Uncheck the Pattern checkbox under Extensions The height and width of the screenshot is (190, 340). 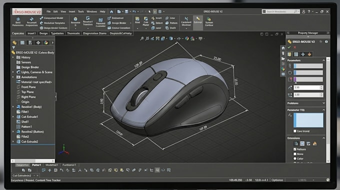pyautogui.click(x=295, y=149)
